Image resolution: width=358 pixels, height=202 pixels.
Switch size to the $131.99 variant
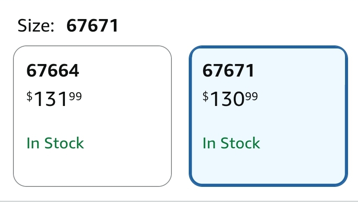(92, 116)
